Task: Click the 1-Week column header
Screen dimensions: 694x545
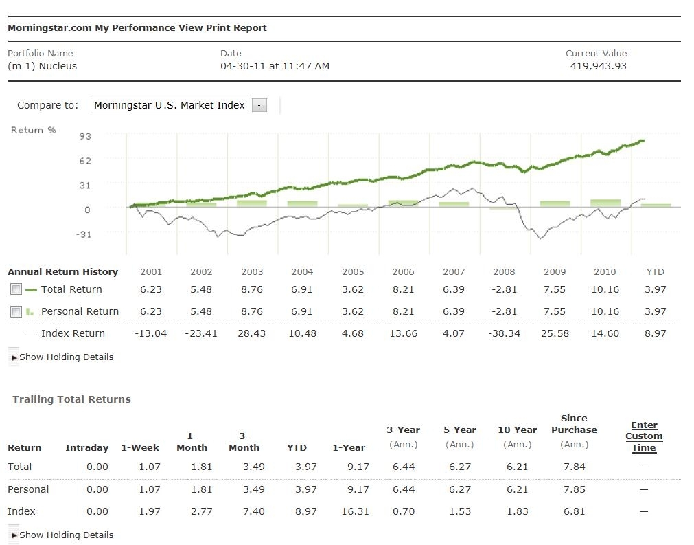Action: pos(140,448)
